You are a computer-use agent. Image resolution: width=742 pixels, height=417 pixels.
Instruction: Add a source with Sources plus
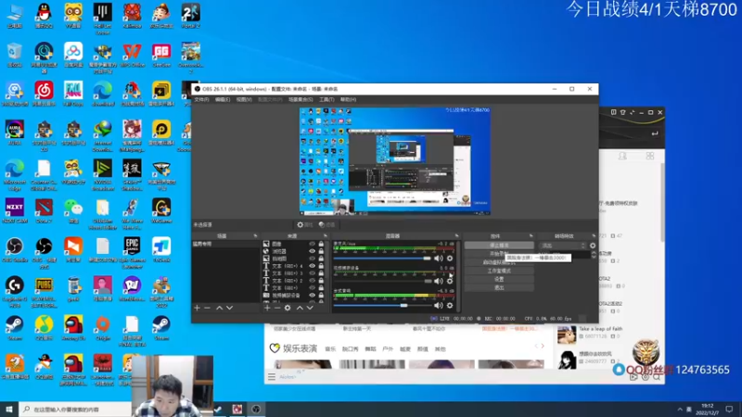click(x=267, y=308)
